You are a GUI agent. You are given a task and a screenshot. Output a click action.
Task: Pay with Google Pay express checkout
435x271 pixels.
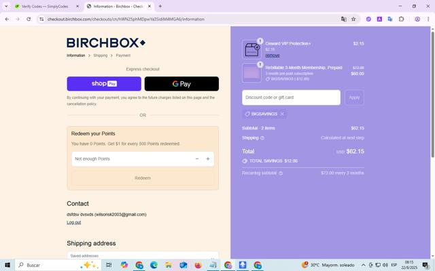click(x=181, y=84)
